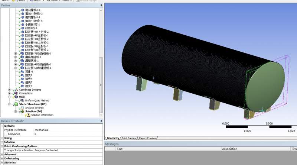The image size is (297, 165).
Task: Click the body icon beside 横向摆板3-3
Action: click(x=23, y=10)
